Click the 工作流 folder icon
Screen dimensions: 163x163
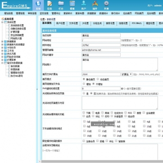5,51
